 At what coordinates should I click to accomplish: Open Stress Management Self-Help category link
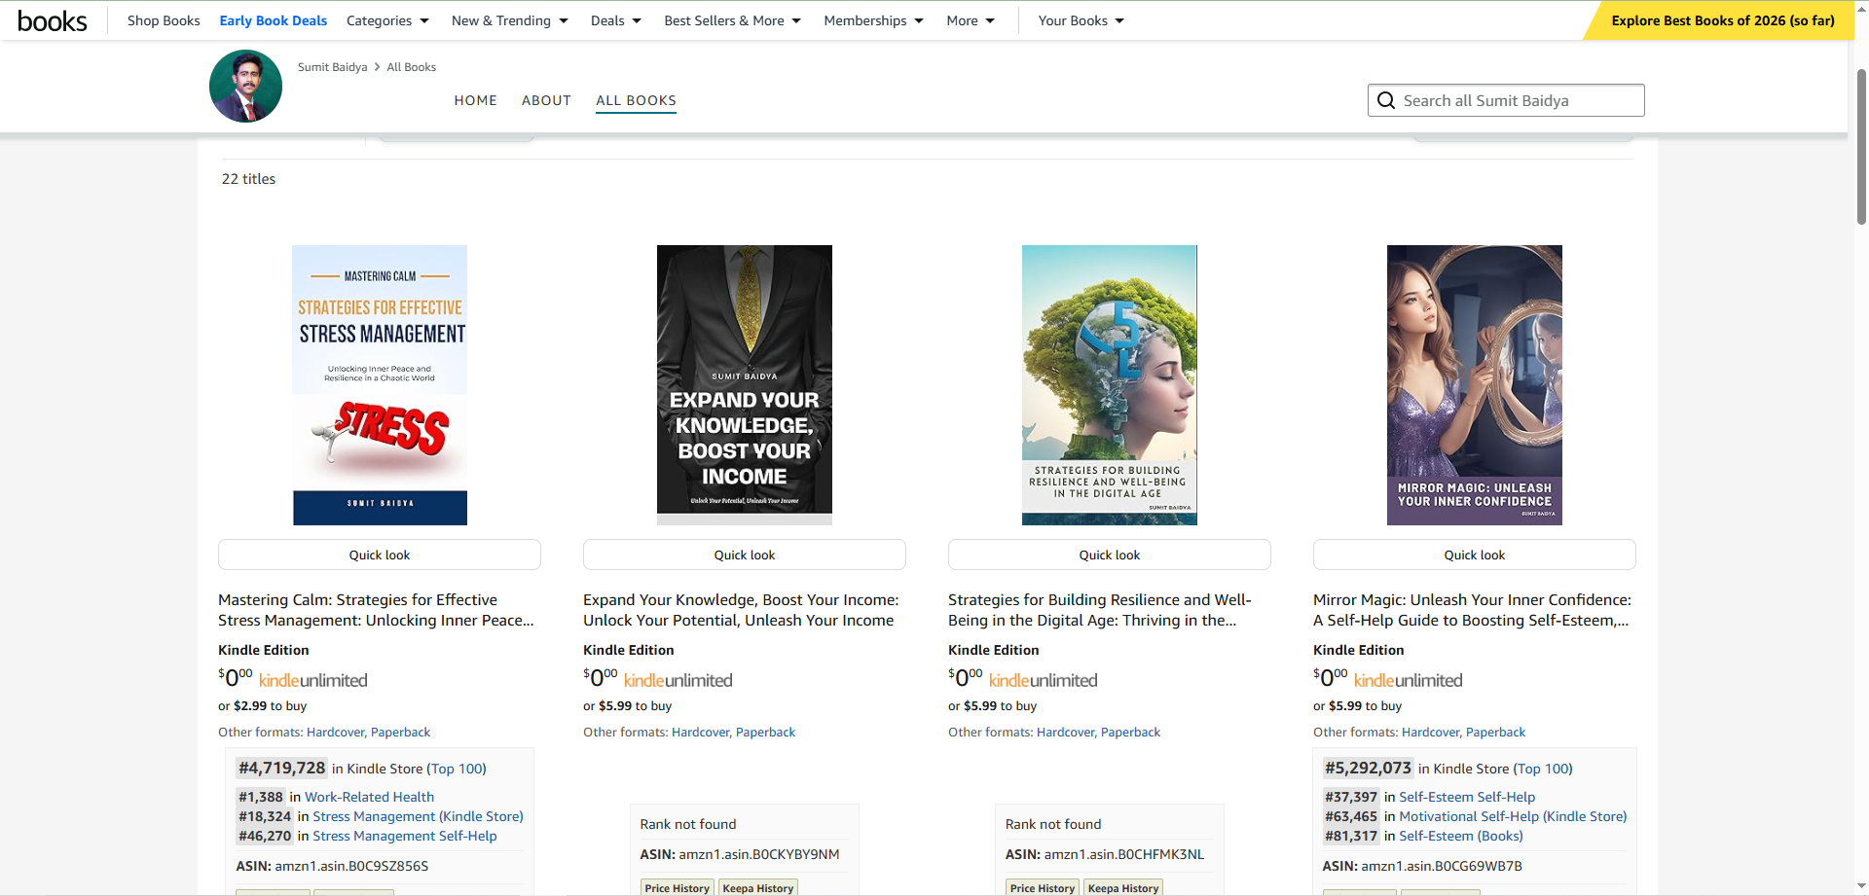(x=405, y=836)
